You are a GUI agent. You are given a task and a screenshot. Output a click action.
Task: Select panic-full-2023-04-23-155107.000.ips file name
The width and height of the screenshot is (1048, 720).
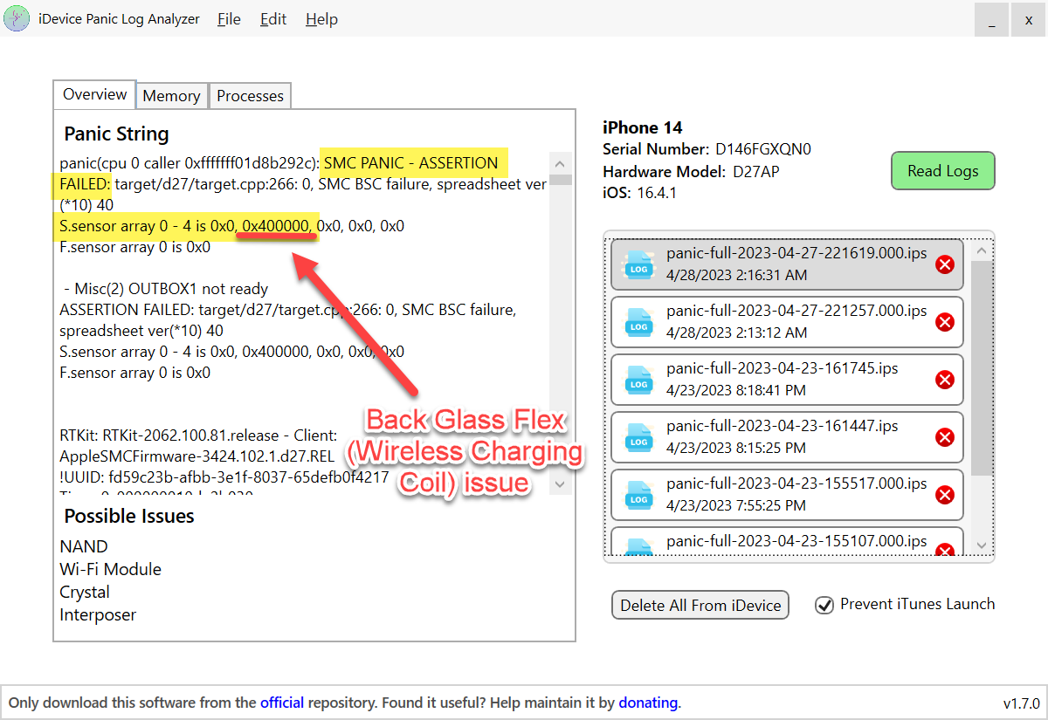pyautogui.click(x=796, y=541)
